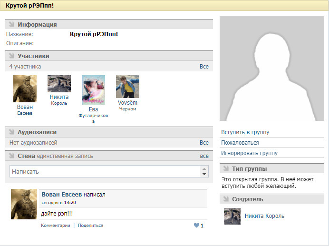Click Вступить в группу

pos(245,132)
